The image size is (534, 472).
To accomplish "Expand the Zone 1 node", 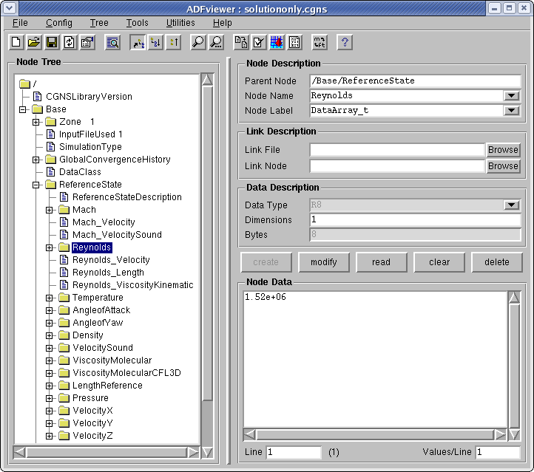I will pos(36,122).
